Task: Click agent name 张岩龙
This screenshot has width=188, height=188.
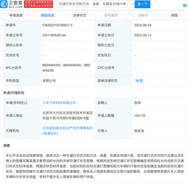Action: pos(139,131)
